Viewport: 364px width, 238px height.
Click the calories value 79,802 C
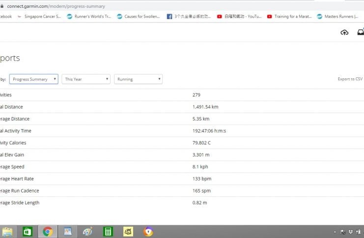[201, 143]
